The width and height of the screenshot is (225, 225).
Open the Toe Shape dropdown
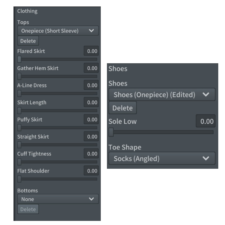162,159
